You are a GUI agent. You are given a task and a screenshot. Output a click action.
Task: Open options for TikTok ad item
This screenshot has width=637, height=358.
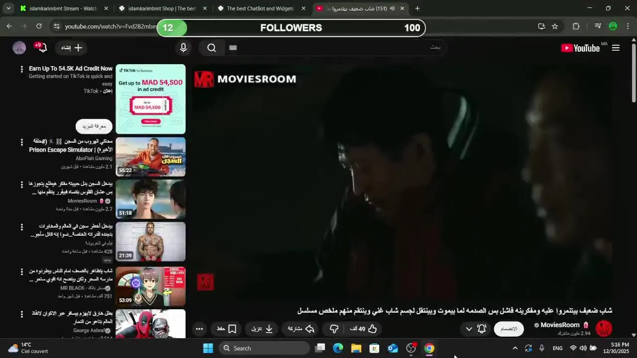(21, 69)
